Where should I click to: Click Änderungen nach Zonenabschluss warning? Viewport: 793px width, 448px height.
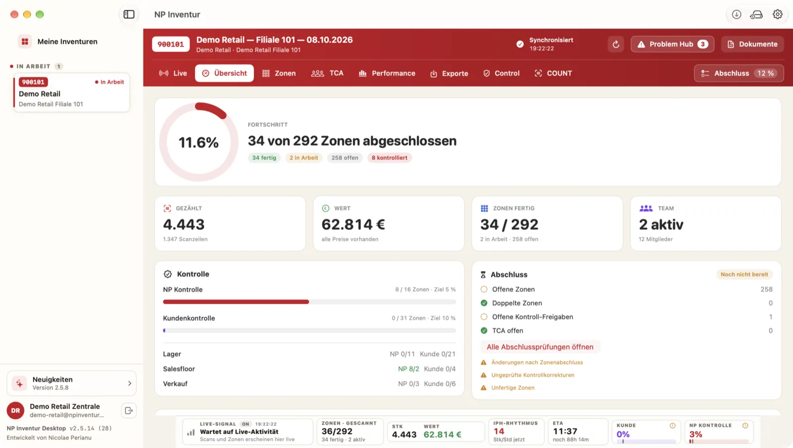(532, 362)
